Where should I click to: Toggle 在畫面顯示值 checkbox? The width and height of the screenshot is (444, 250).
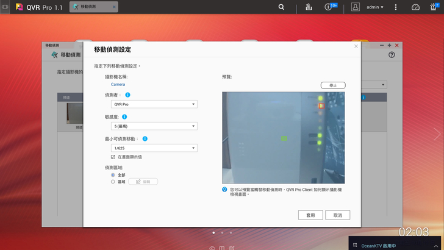pos(113,157)
